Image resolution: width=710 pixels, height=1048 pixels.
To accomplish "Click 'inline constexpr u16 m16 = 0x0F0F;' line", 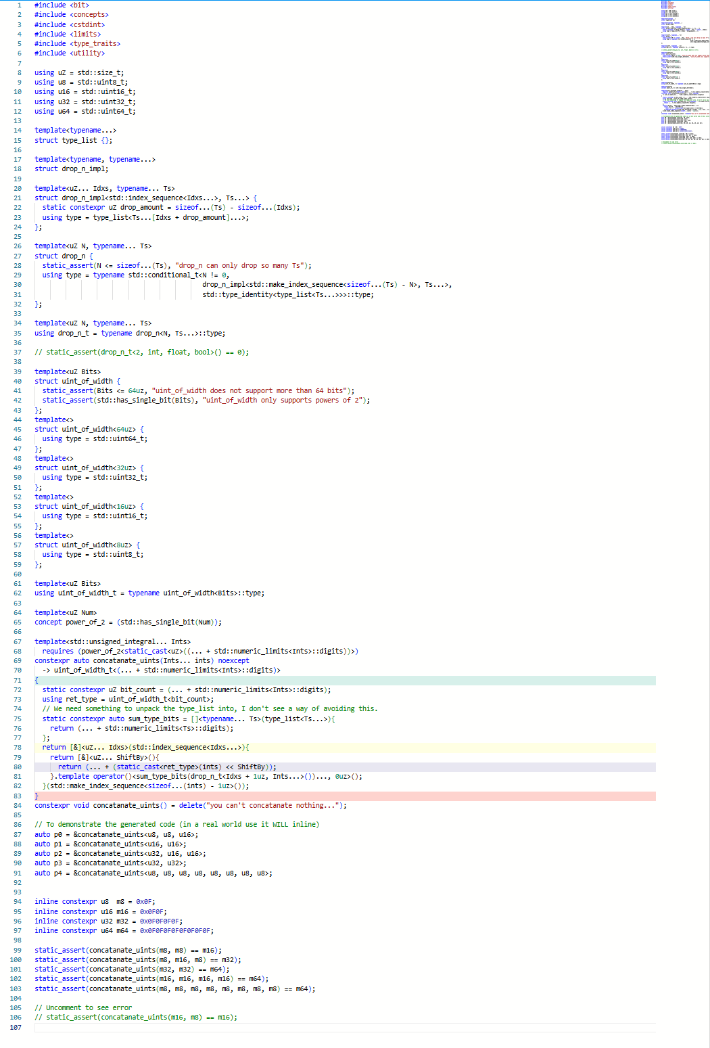I will tap(101, 912).
